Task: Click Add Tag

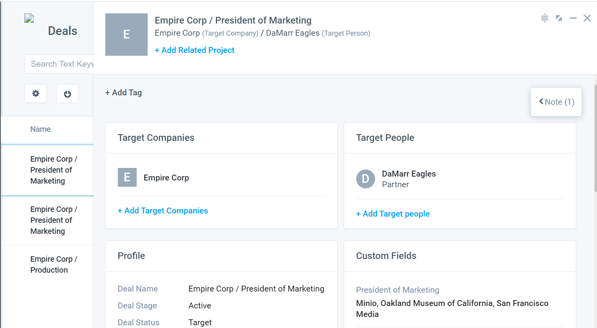Action: click(124, 93)
